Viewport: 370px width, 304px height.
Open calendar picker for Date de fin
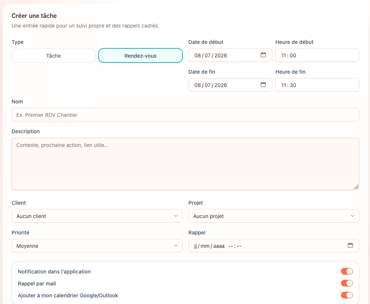click(x=263, y=84)
